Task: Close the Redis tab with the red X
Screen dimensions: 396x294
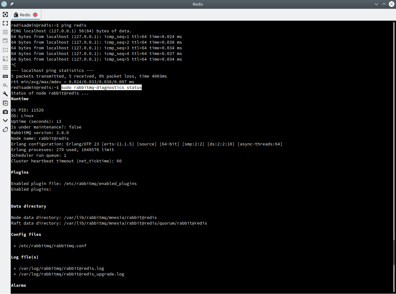Action: pos(35,15)
